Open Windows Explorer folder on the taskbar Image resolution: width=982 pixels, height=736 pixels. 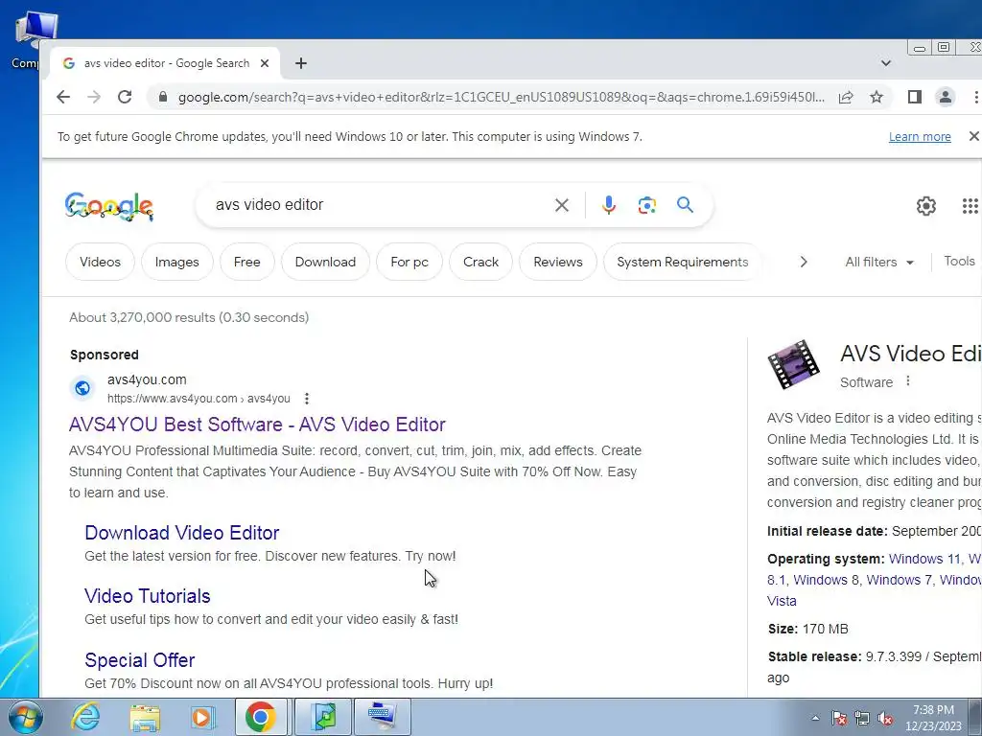tap(145, 717)
